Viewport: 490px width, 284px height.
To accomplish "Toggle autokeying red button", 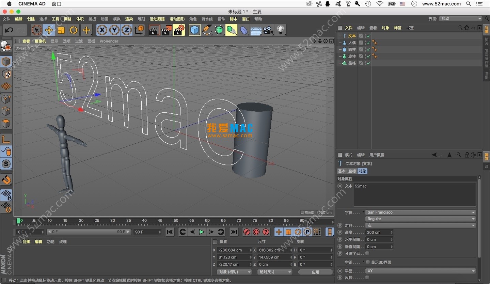I will [x=256, y=232].
